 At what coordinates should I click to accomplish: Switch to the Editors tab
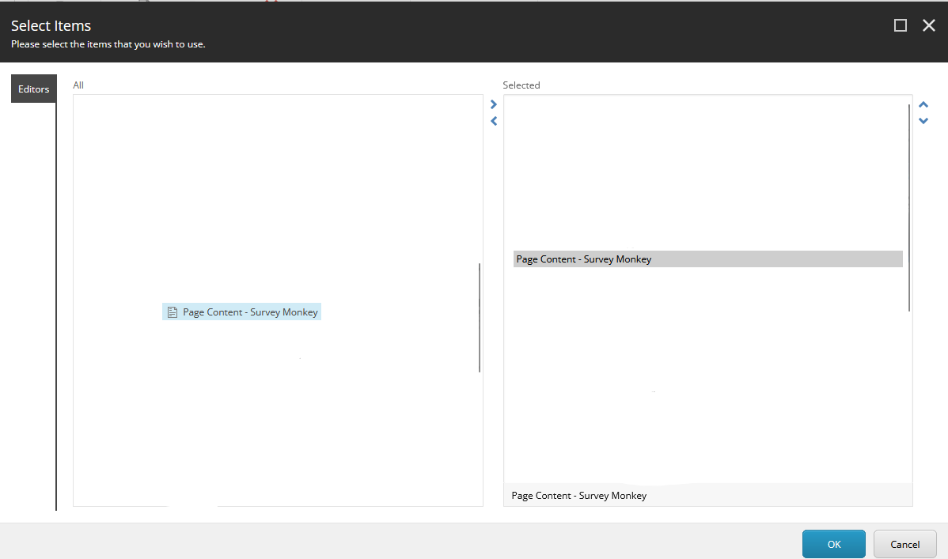32,89
